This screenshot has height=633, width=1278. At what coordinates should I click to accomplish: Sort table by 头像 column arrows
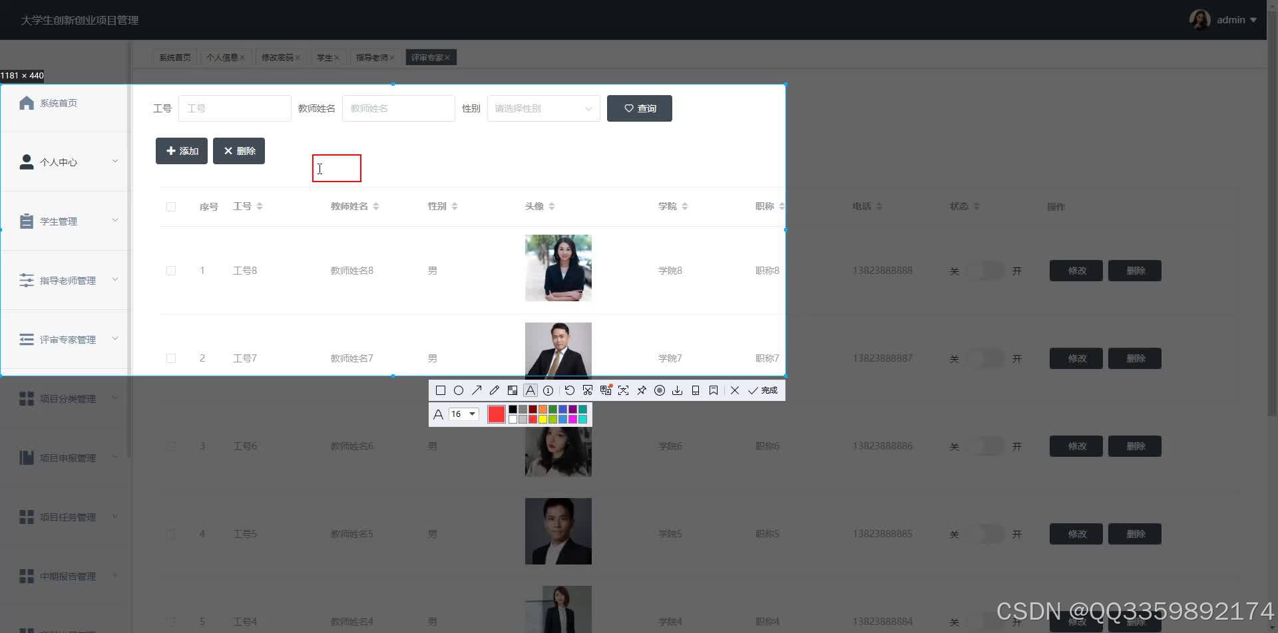pyautogui.click(x=552, y=206)
